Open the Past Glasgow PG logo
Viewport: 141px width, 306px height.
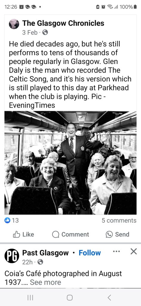click(12, 256)
